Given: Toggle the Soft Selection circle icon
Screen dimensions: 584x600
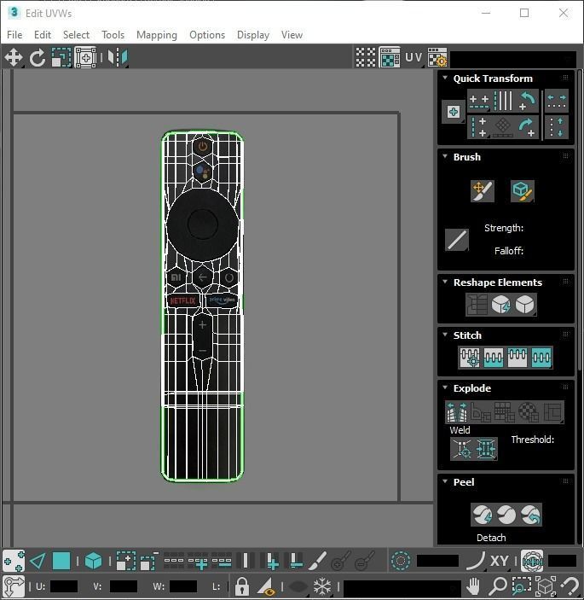Looking at the screenshot, I should (401, 562).
